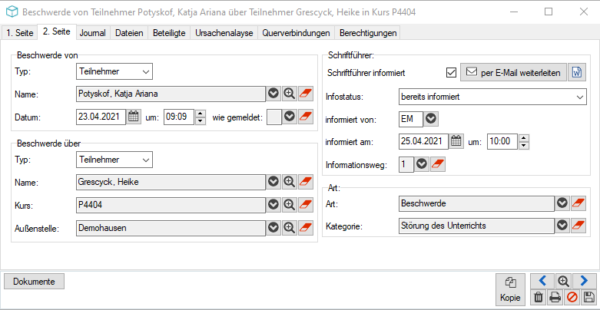Image resolution: width=600 pixels, height=310 pixels.
Task: Switch to the Beteiligte tab
Action: point(169,33)
